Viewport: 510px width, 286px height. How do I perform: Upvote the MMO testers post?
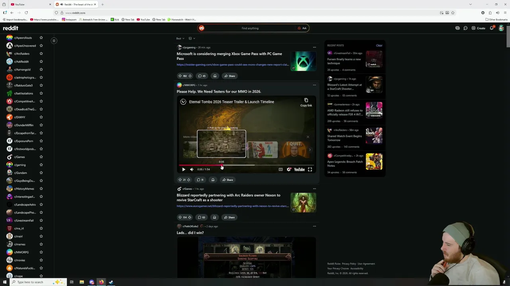click(180, 180)
